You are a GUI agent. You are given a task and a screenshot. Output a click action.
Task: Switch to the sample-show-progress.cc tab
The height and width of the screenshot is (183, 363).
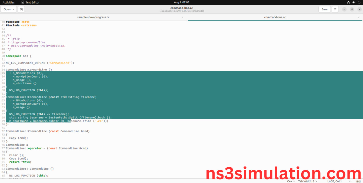click(93, 17)
